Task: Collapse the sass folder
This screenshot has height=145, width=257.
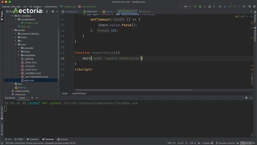Action: coord(16,45)
